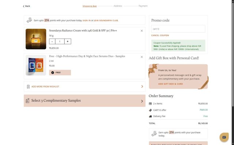Remove free Face Serums Duo Samples item
234x145 pixels.
[x=141, y=57]
